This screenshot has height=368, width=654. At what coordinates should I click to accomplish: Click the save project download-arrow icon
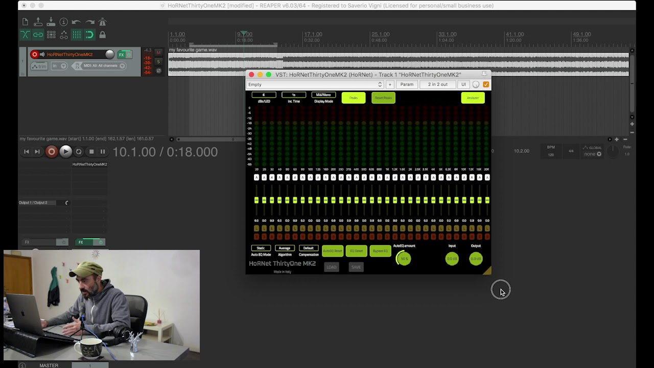(x=51, y=22)
